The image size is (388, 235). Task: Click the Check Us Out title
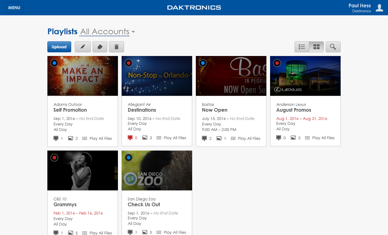point(144,205)
